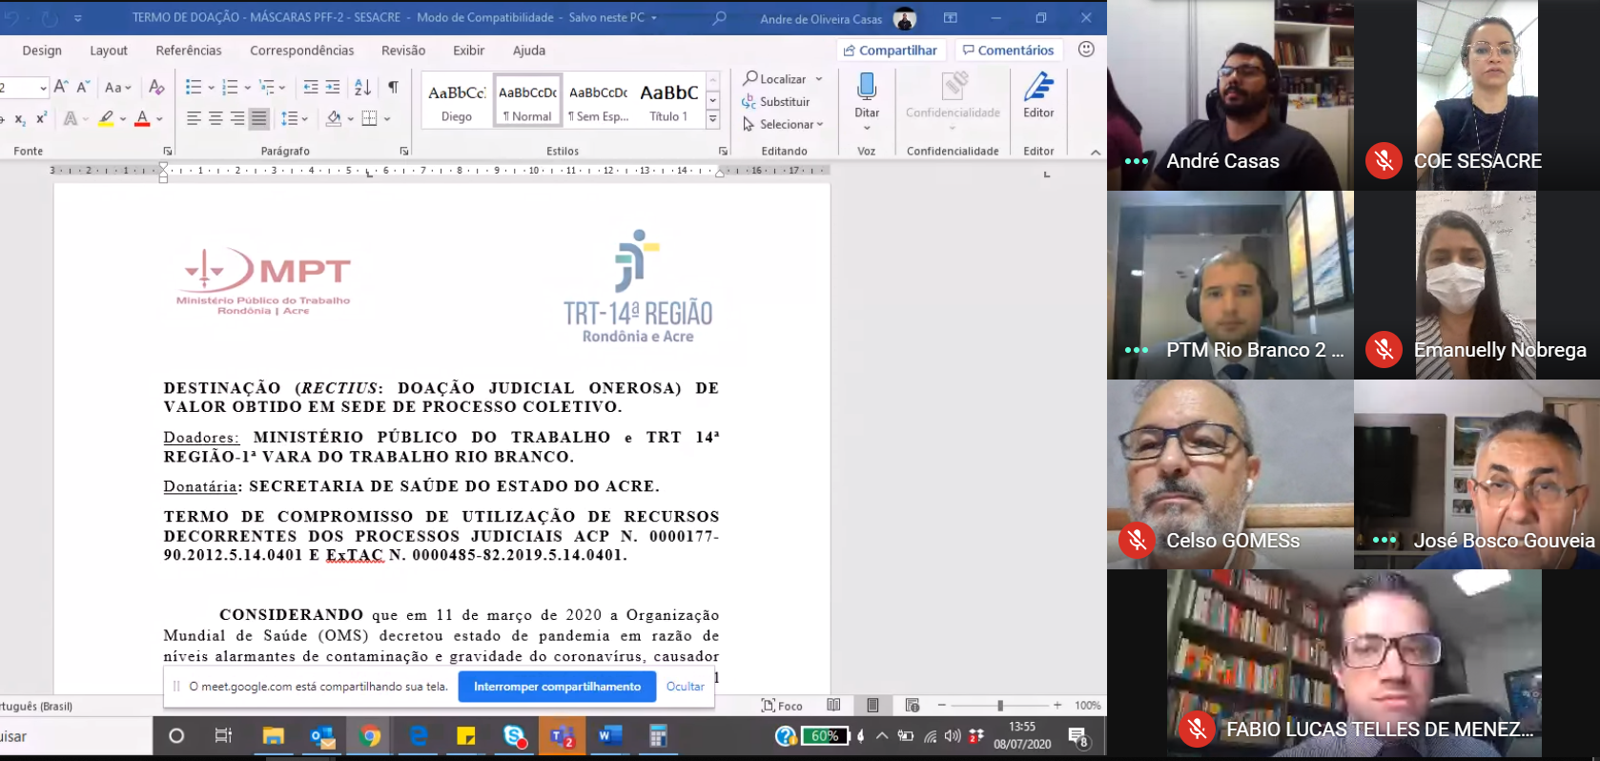Screen dimensions: 1600x761
Task: Apply subscript formatting
Action: 20,119
